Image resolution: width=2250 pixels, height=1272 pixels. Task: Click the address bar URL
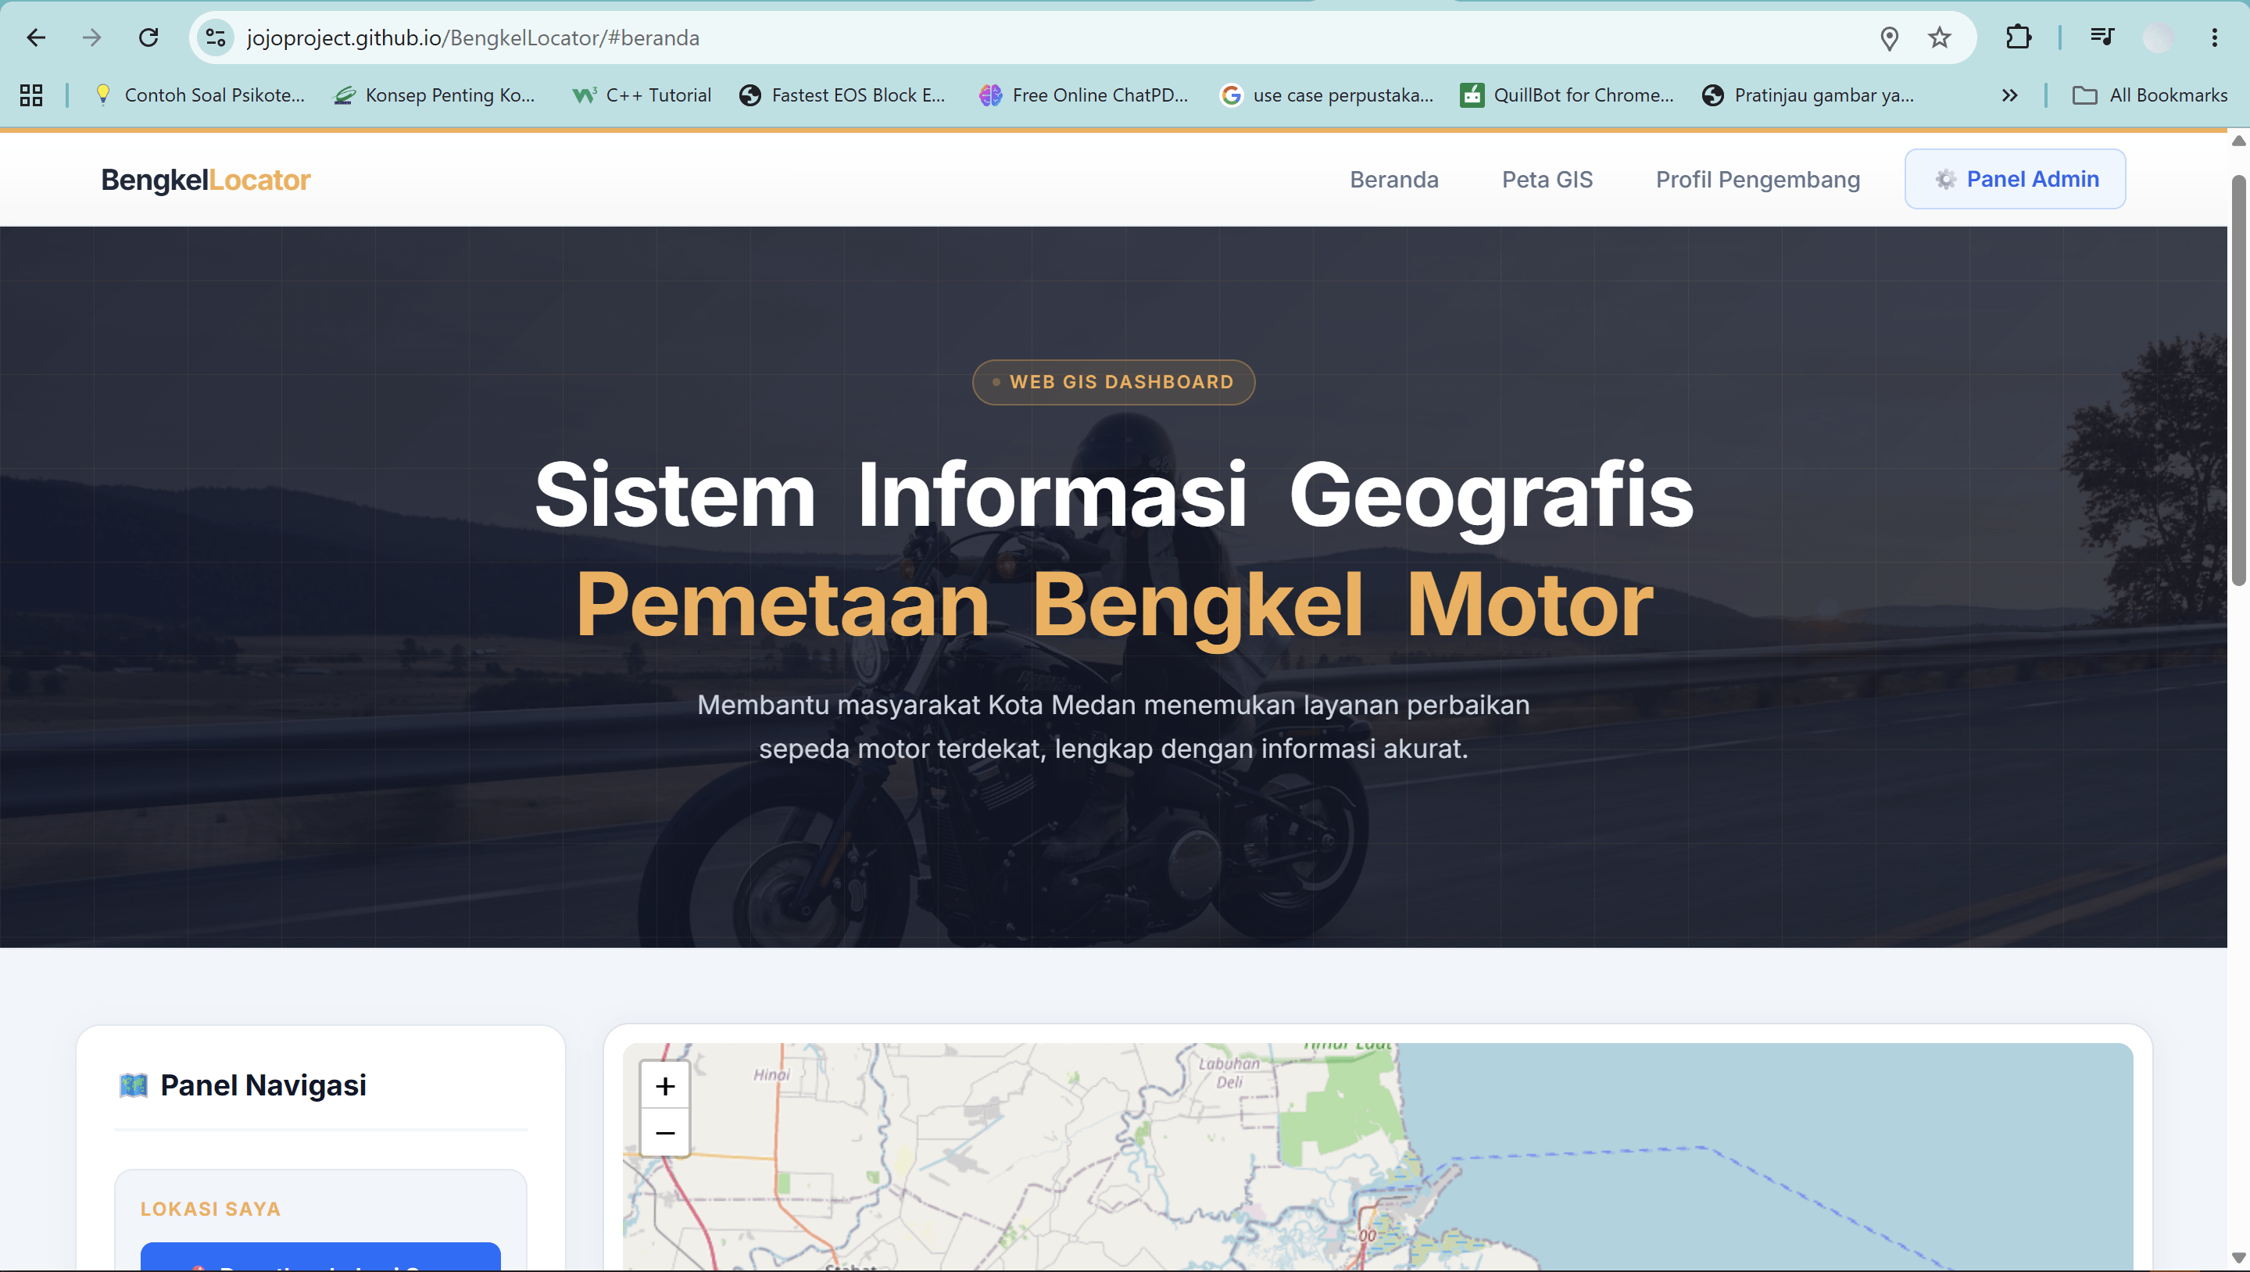click(473, 38)
